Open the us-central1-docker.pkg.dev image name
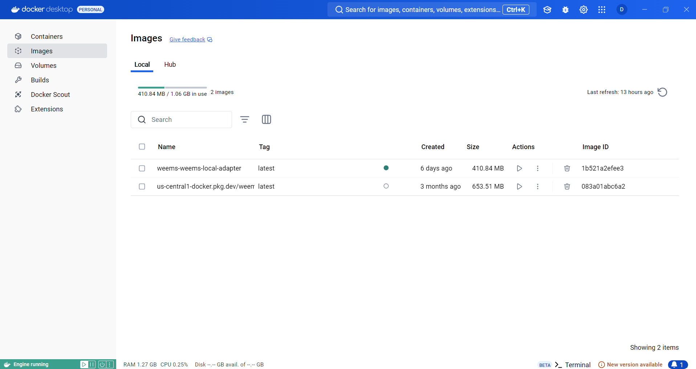The height and width of the screenshot is (369, 696). [x=205, y=186]
